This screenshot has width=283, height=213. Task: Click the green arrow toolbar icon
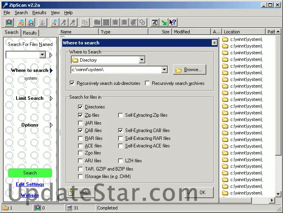[164, 22]
